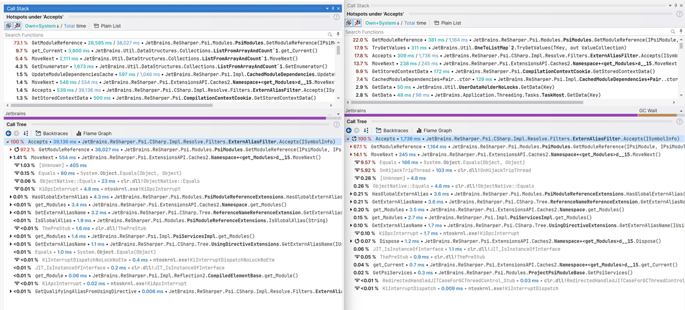Open help for right Hotspots section
The width and height of the screenshot is (685, 310).
679,14
